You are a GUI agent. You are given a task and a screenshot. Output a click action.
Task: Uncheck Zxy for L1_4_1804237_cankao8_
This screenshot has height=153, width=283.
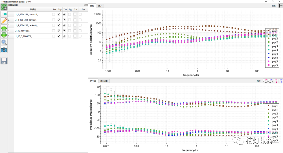click(59, 25)
